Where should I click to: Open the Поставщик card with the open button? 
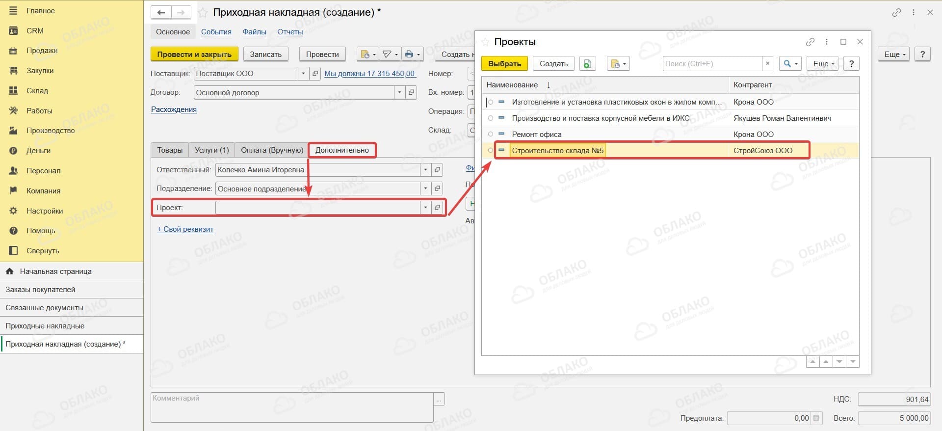[315, 74]
